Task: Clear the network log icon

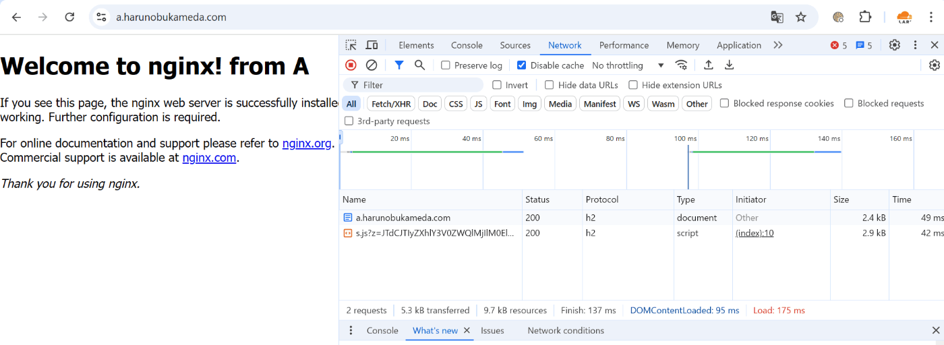Action: (x=372, y=65)
